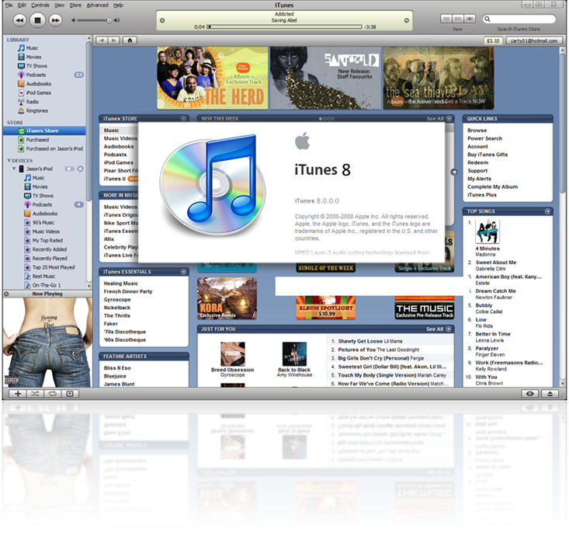
Task: Open Santogold New Release banner
Action: pyautogui.click(x=325, y=78)
